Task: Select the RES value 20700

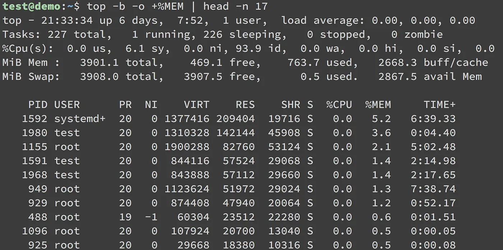Action: click(239, 231)
